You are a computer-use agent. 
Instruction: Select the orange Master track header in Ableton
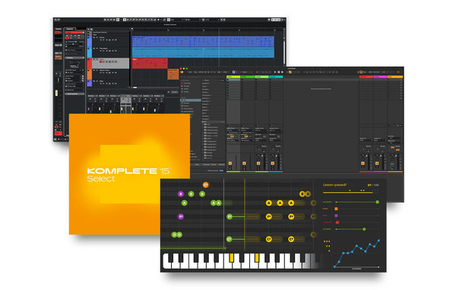395,77
